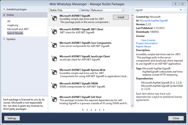The image size is (188, 125).
Task: Open the help question mark button
Action: pos(175,4)
